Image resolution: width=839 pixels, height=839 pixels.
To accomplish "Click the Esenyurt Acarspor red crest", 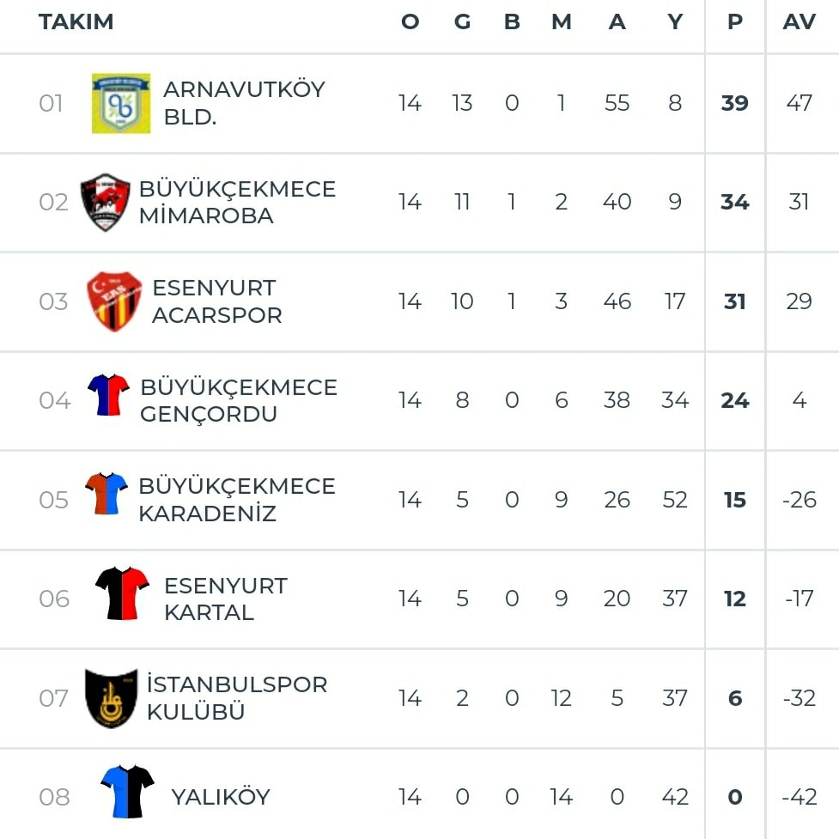I will click(x=114, y=301).
